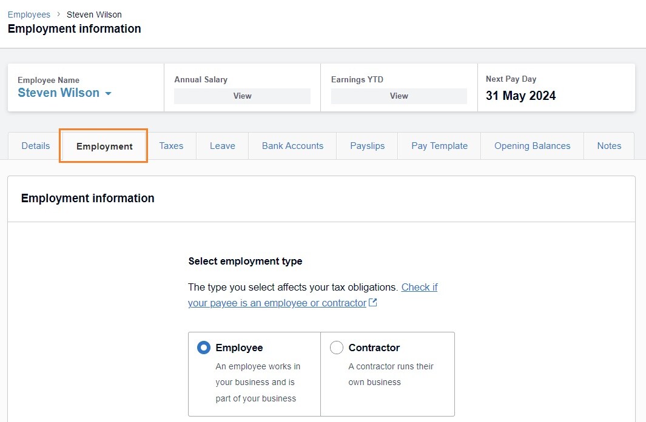Open the Leave tab
The image size is (646, 422).
222,145
